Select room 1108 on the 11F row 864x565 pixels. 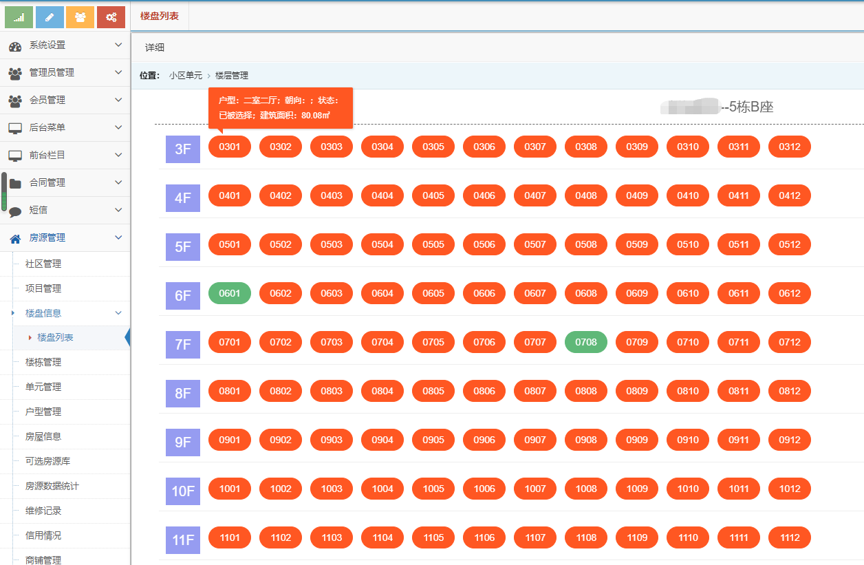pos(586,537)
